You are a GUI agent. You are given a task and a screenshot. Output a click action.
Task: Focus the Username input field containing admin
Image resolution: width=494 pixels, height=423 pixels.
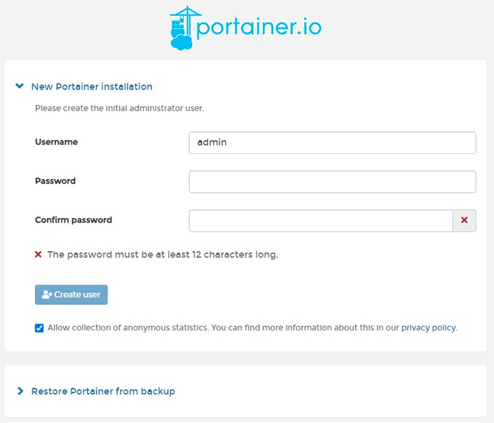pyautogui.click(x=332, y=143)
